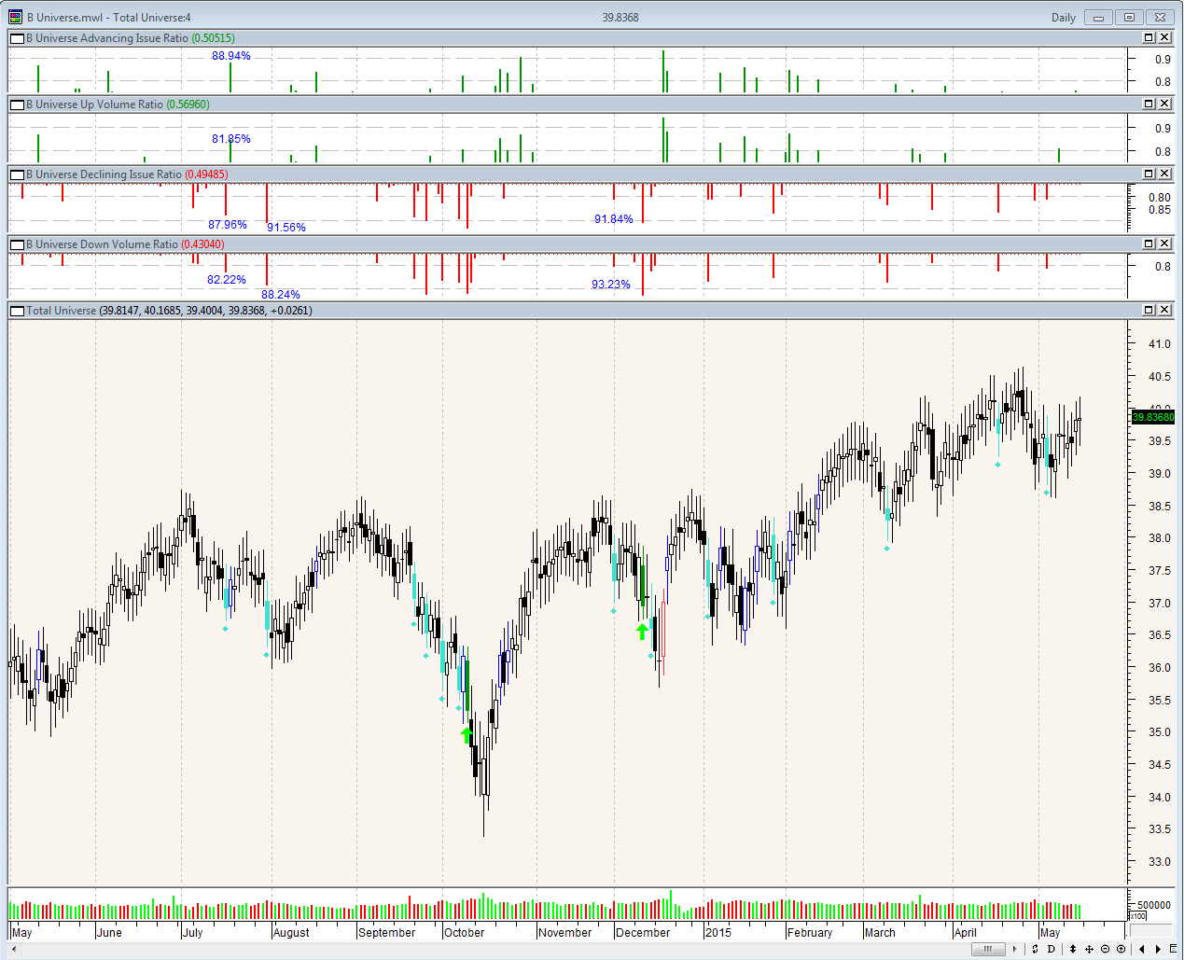The width and height of the screenshot is (1184, 960).
Task: Click the B Universe Advancing Issue Ratio title
Action: 107,38
